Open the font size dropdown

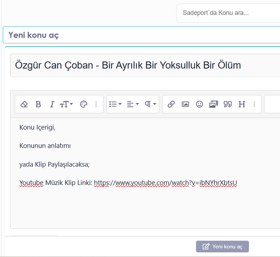[66, 104]
